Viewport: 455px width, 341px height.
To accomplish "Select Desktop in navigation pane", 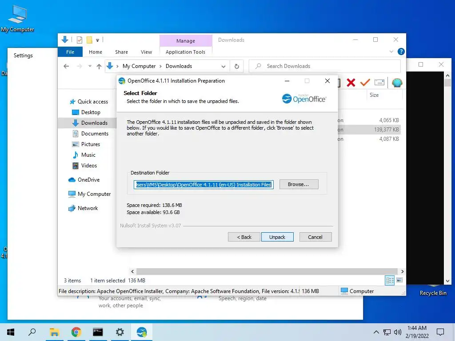I will point(86,112).
